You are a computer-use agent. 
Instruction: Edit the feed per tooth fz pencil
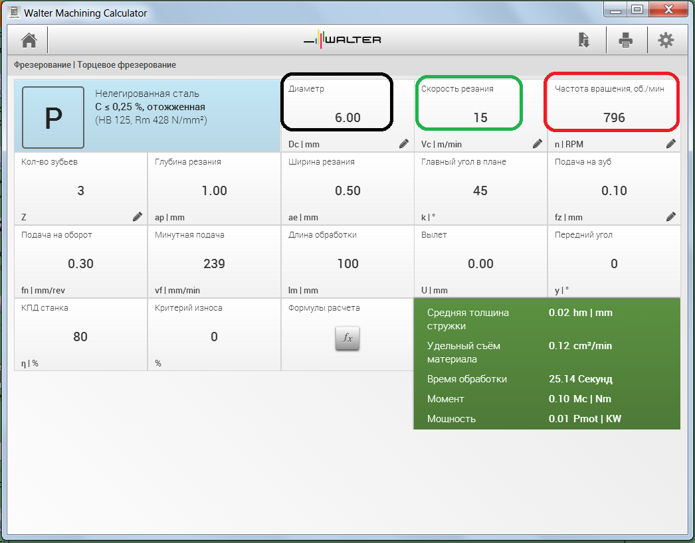[671, 216]
